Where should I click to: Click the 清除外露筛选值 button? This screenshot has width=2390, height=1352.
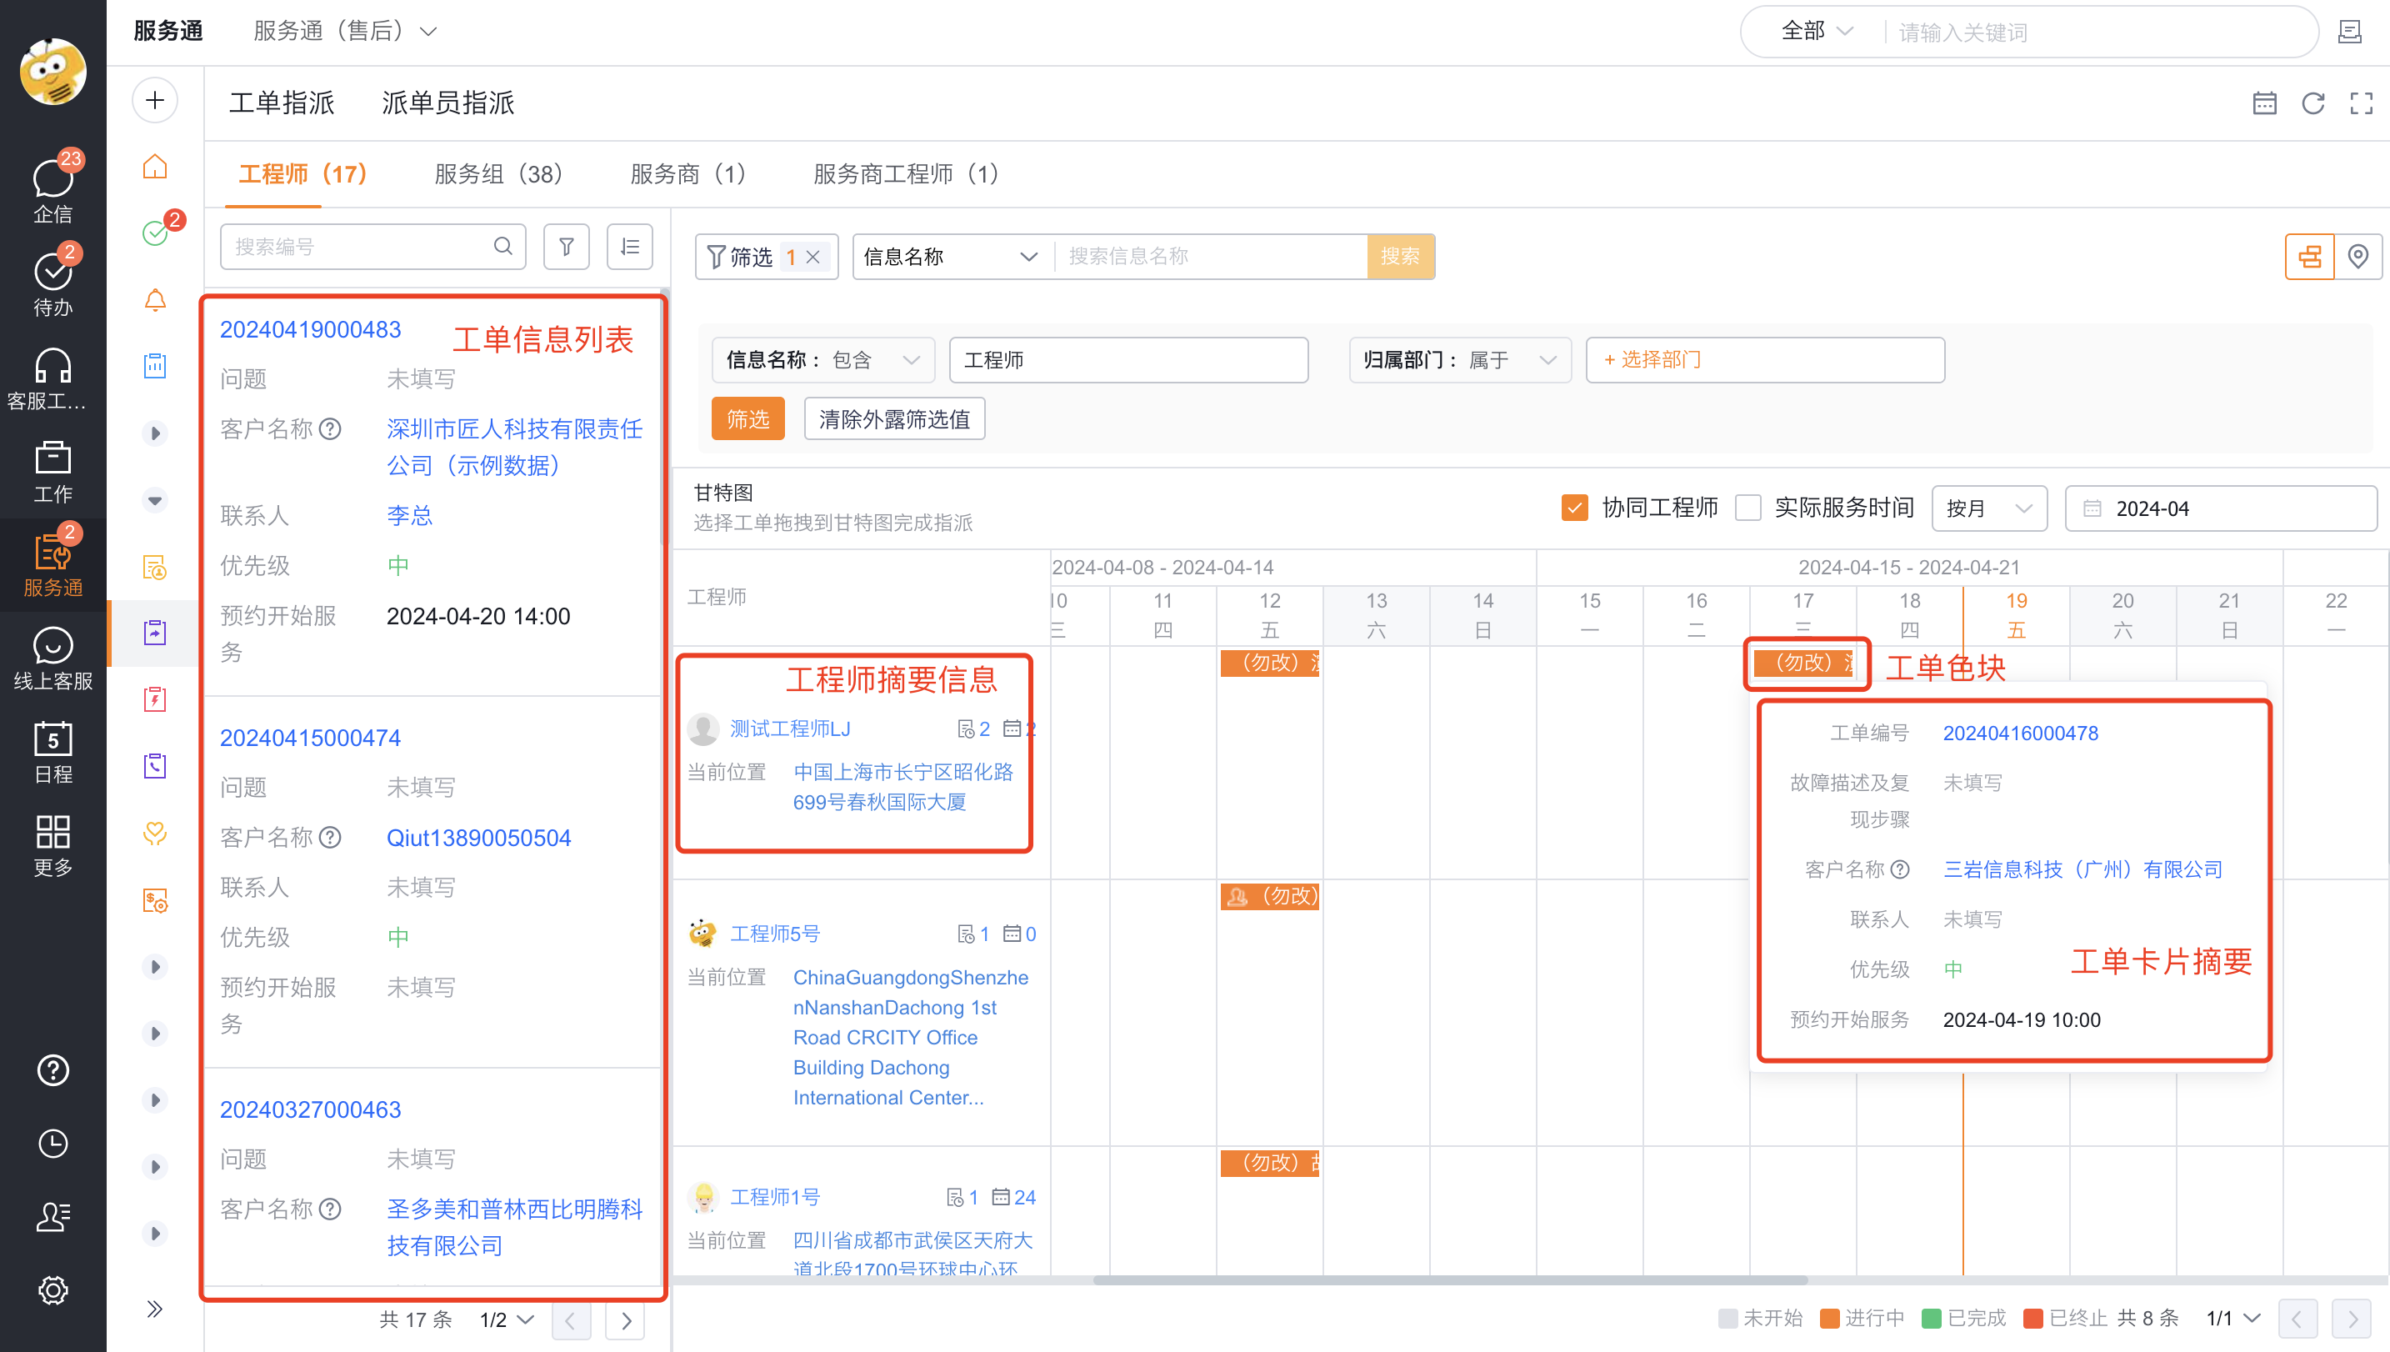[895, 420]
